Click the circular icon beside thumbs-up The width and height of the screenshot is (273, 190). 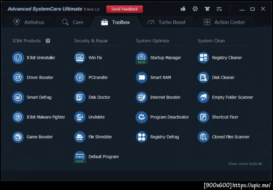(195, 9)
